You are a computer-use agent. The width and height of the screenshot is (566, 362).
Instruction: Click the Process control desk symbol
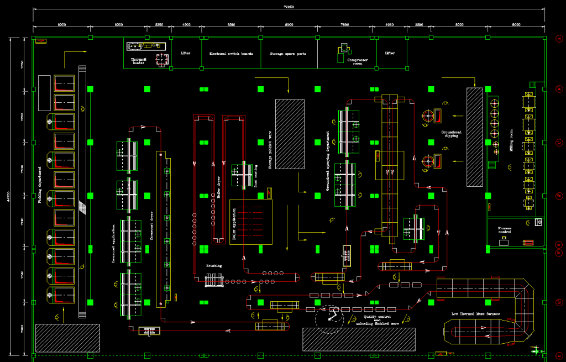coord(504,242)
